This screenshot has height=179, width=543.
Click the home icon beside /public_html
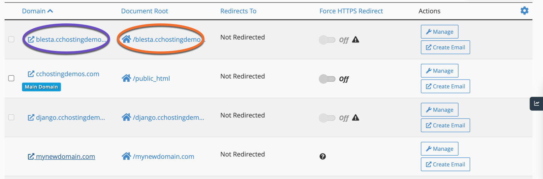[126, 78]
